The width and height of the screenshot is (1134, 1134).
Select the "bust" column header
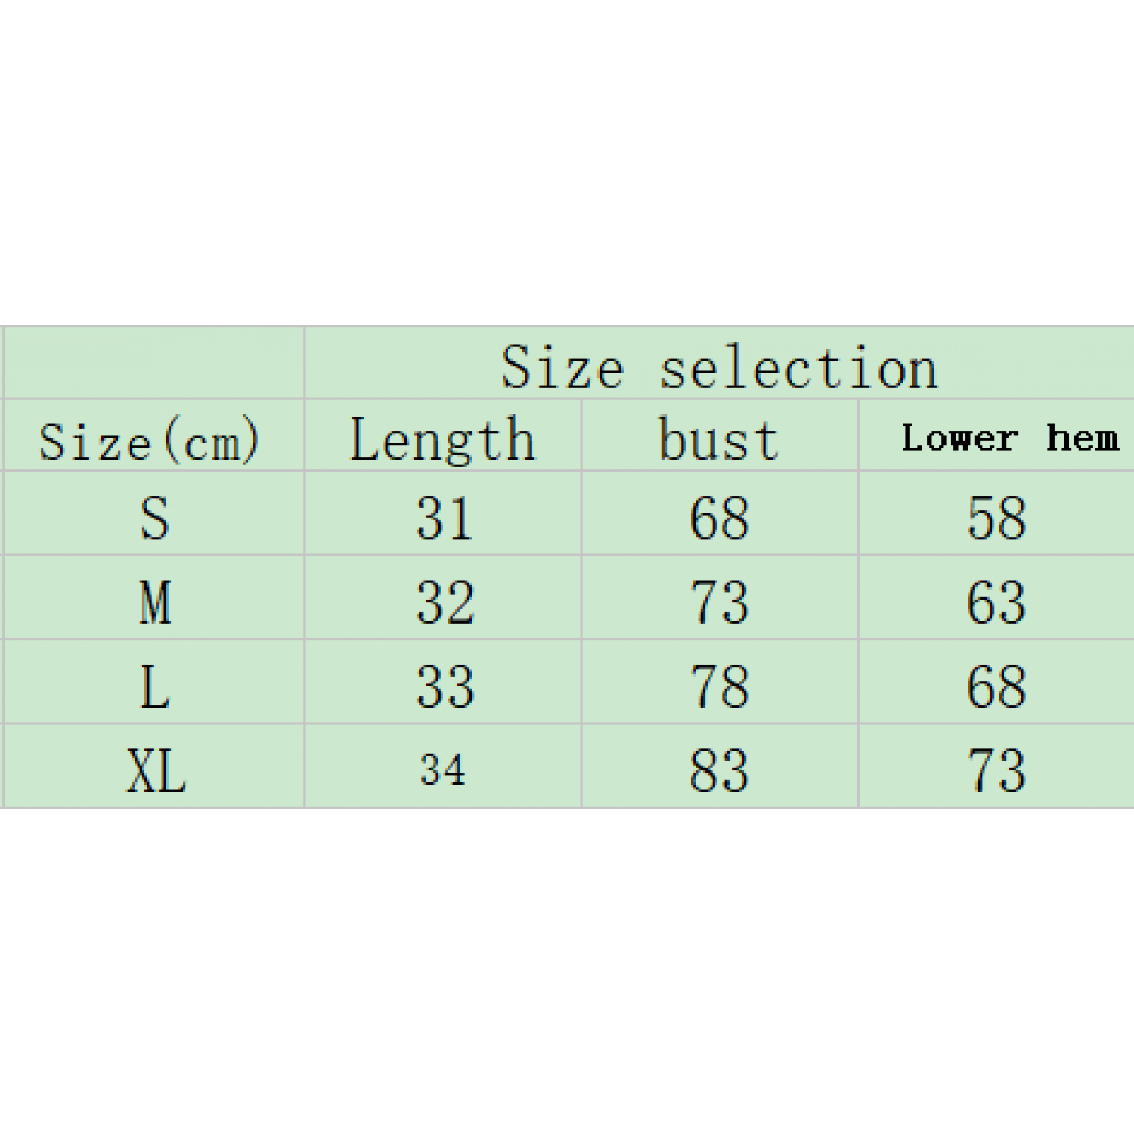718,439
